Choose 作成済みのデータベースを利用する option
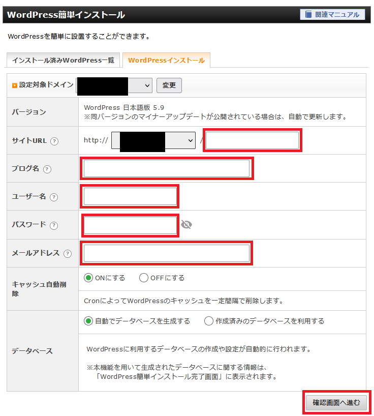The width and height of the screenshot is (374, 416). (x=209, y=321)
